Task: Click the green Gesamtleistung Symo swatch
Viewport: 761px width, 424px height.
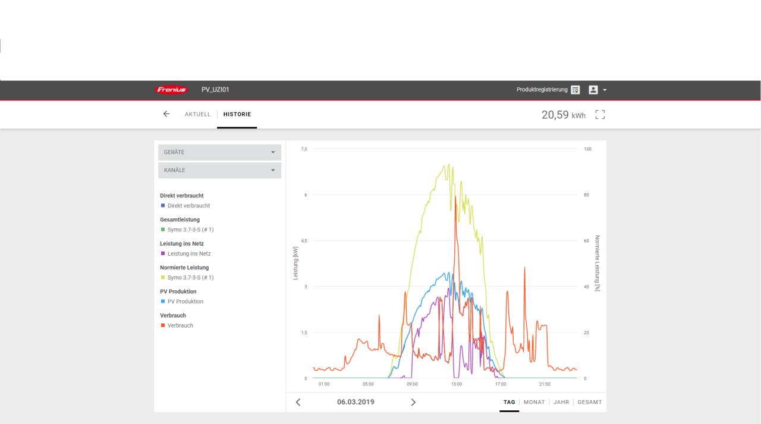Action: [x=162, y=230]
